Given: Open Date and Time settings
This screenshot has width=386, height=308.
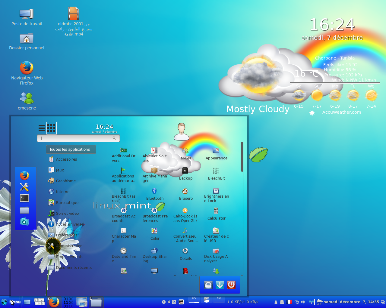Looking at the screenshot, I should click(x=124, y=256).
